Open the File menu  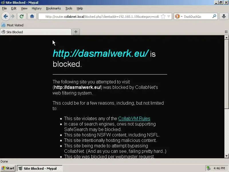(x=4, y=8)
